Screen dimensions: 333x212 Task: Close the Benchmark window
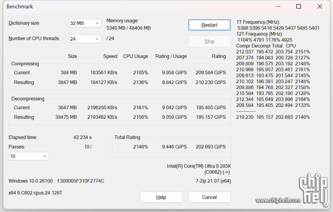pos(319,6)
